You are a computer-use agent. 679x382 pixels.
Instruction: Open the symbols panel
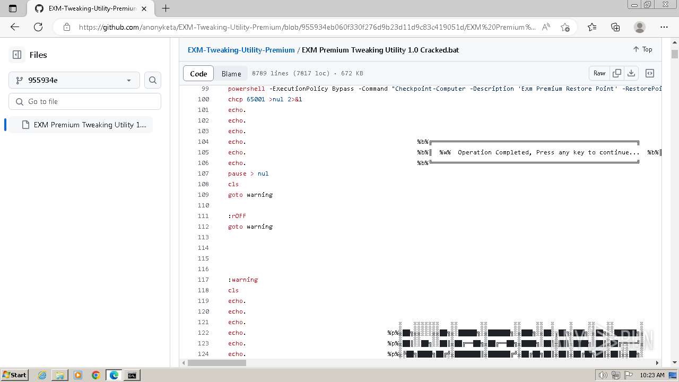(x=650, y=73)
